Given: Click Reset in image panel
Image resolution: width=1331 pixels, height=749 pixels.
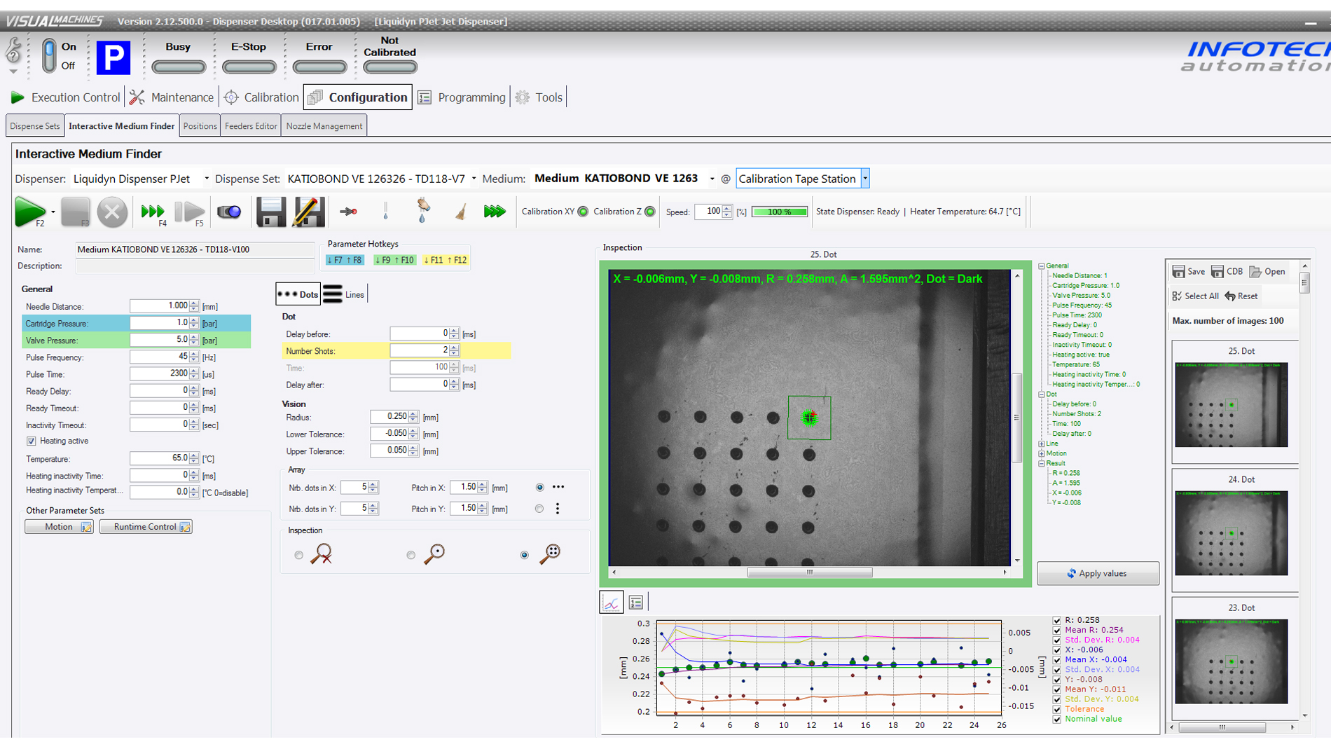Looking at the screenshot, I should pyautogui.click(x=1241, y=296).
